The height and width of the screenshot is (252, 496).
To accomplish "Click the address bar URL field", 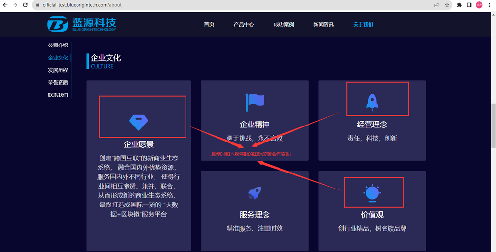I will coord(194,5).
